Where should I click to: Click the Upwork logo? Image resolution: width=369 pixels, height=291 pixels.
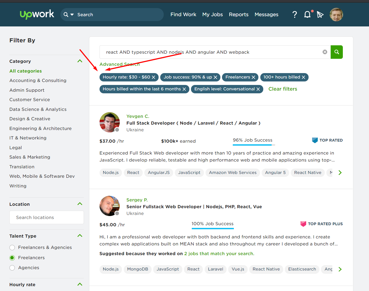[x=37, y=14]
